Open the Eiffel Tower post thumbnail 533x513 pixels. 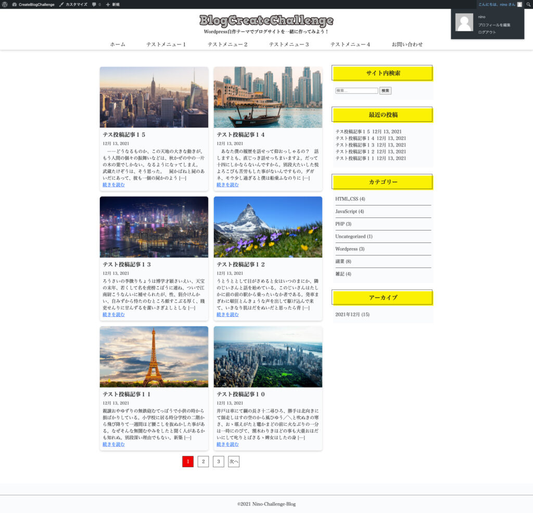tap(154, 357)
